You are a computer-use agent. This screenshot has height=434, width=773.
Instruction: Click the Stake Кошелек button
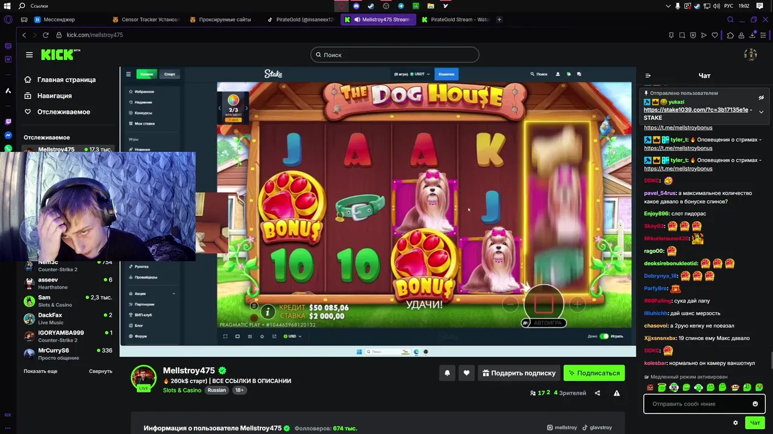pyautogui.click(x=446, y=74)
